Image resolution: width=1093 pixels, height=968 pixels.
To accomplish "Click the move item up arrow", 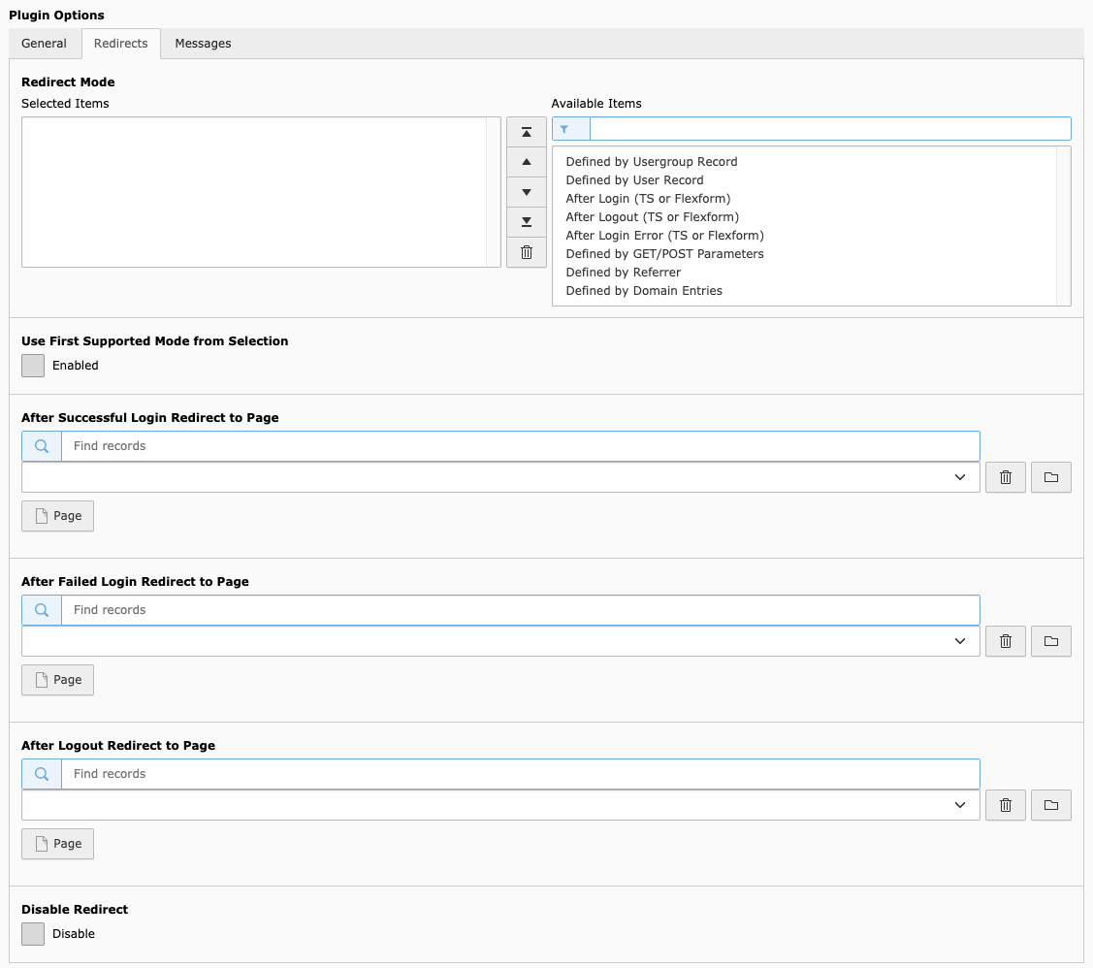I will [x=527, y=162].
